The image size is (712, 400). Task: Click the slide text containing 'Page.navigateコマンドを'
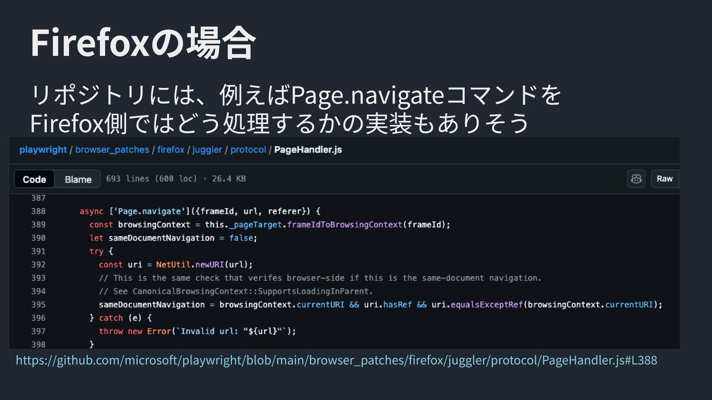point(296,95)
